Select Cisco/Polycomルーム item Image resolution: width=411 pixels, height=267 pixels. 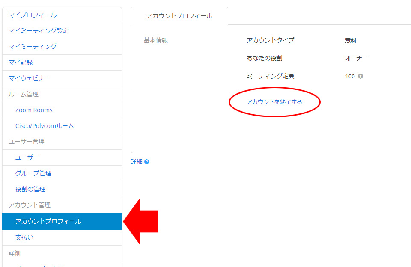pos(45,126)
